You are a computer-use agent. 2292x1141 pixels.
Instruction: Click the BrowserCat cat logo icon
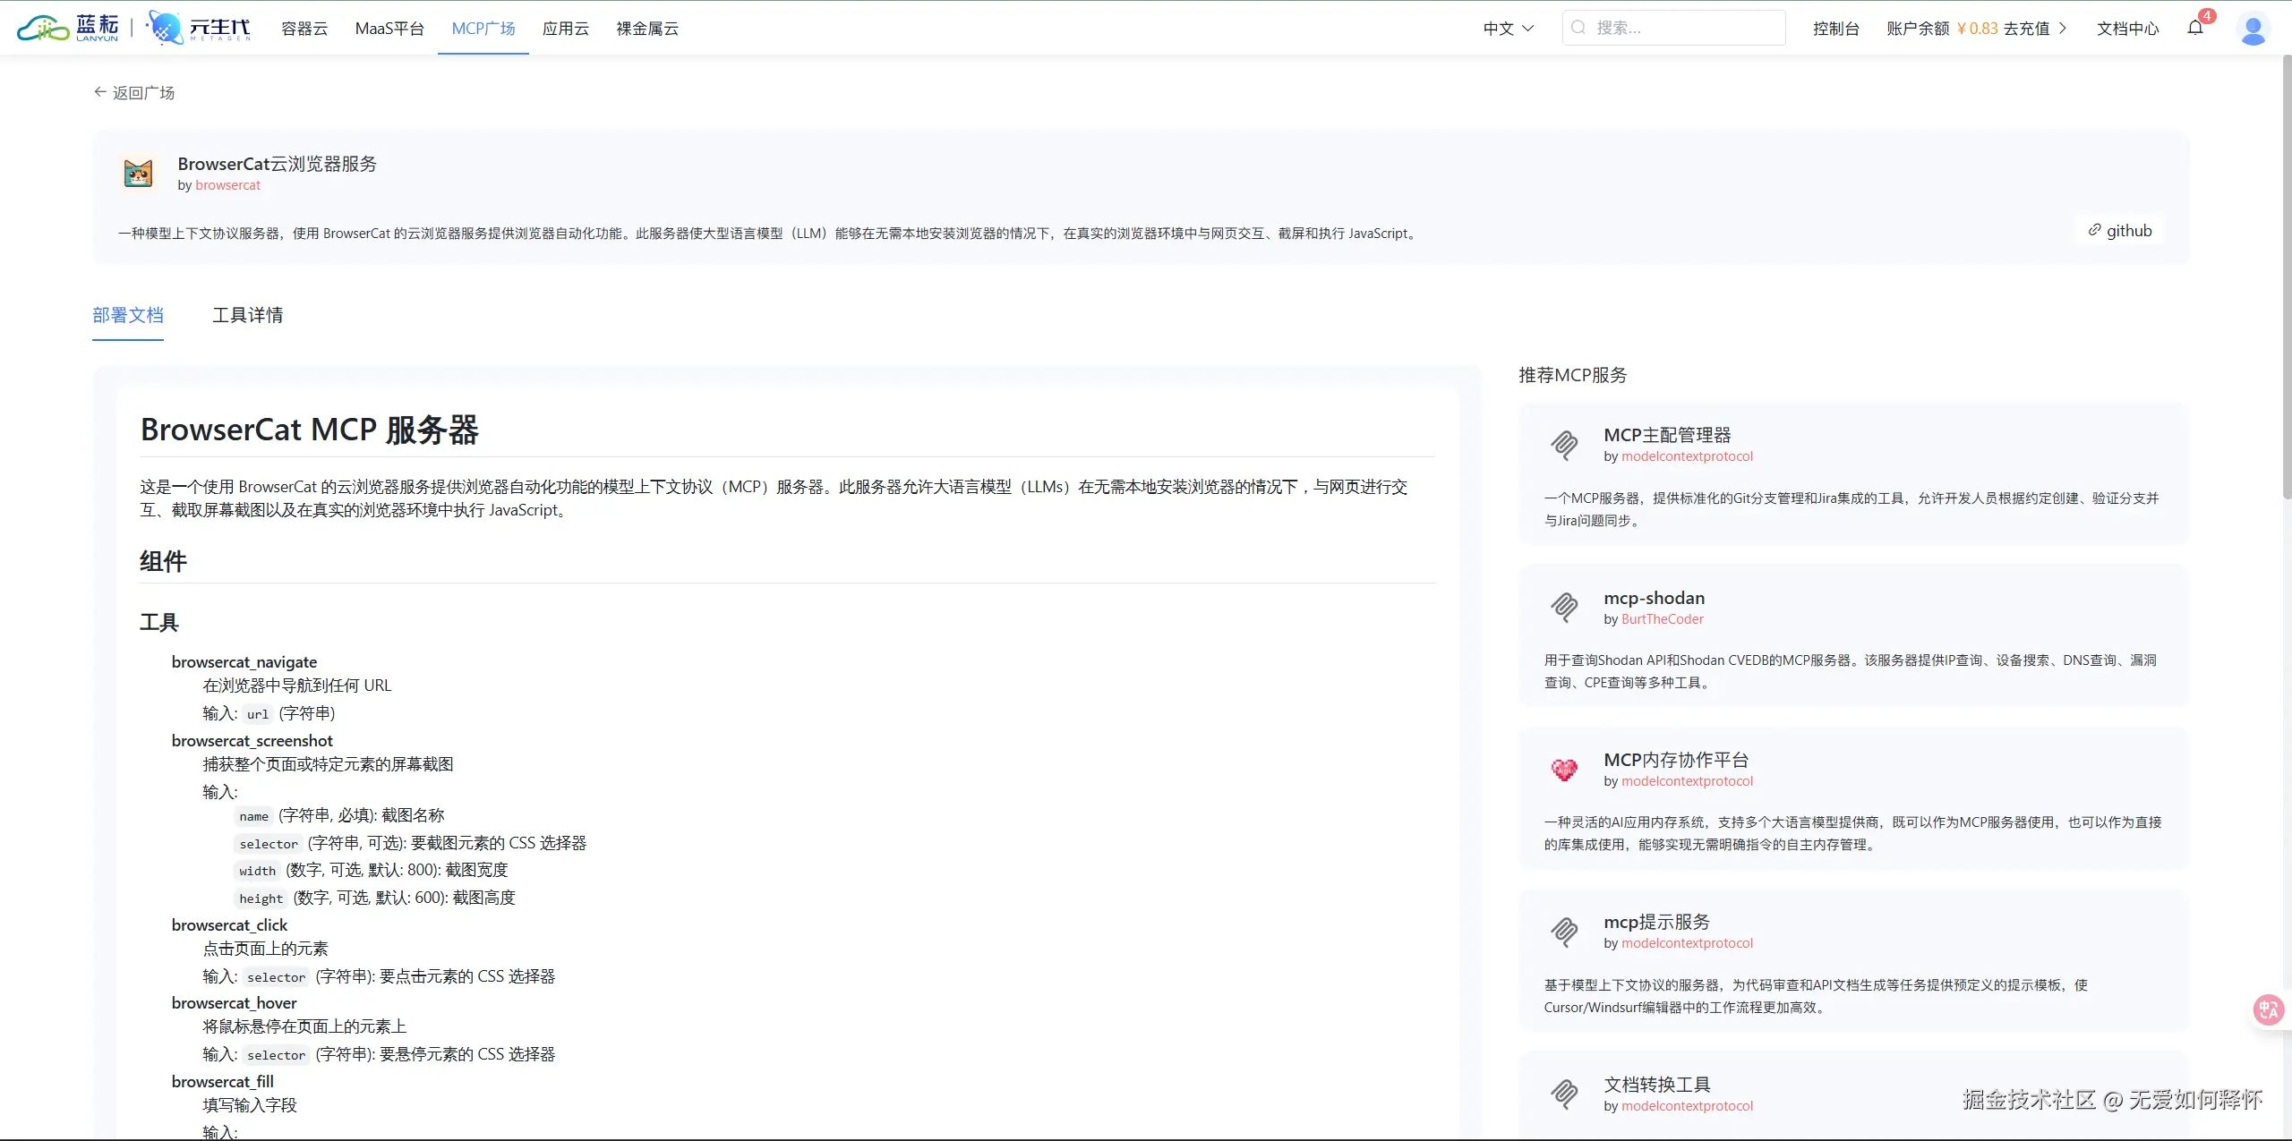[139, 173]
